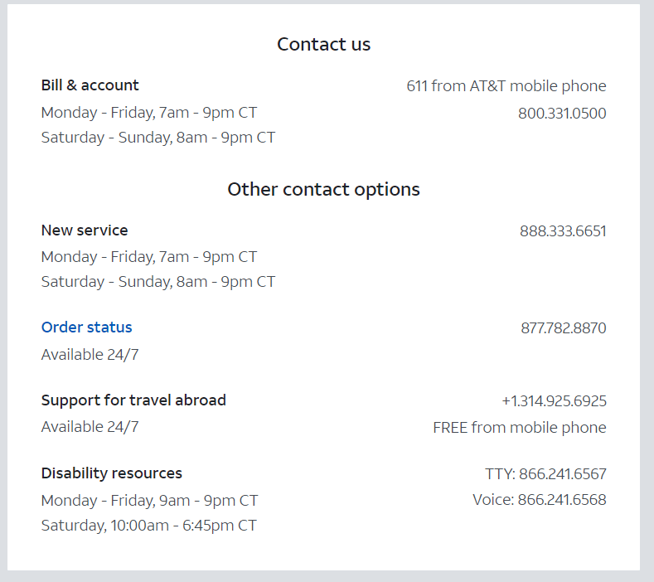Click the 877.782.8870 order status number
The image size is (654, 582).
click(563, 328)
